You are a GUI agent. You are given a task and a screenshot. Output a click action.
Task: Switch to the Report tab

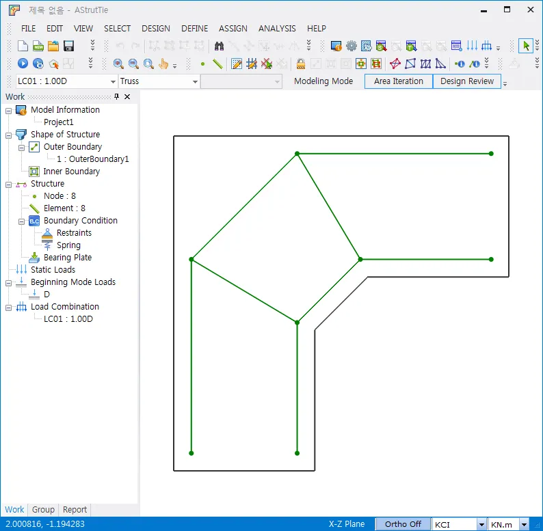coord(75,510)
